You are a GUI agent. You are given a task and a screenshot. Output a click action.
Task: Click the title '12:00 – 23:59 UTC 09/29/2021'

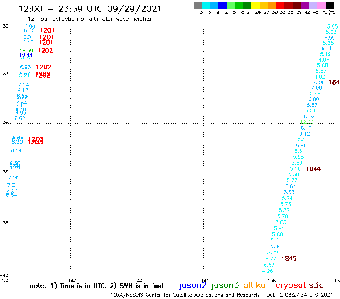click(x=90, y=9)
